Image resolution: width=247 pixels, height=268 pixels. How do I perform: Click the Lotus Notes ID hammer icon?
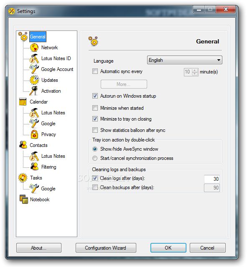34,58
